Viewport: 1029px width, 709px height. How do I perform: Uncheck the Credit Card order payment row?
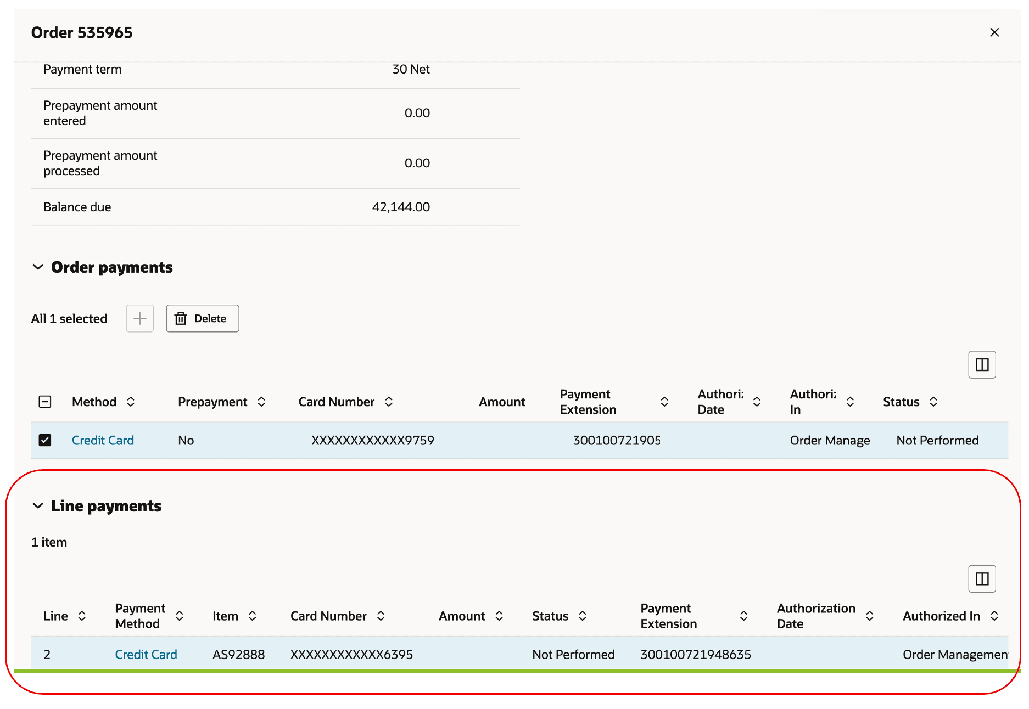(x=45, y=440)
